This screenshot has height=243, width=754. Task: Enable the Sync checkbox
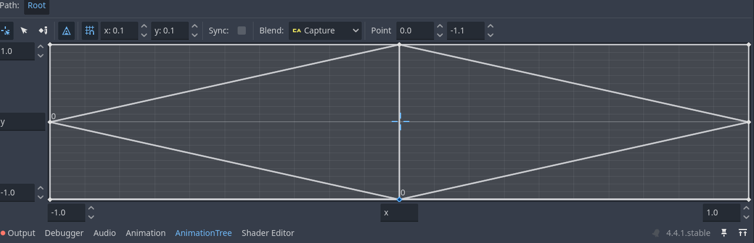[242, 31]
